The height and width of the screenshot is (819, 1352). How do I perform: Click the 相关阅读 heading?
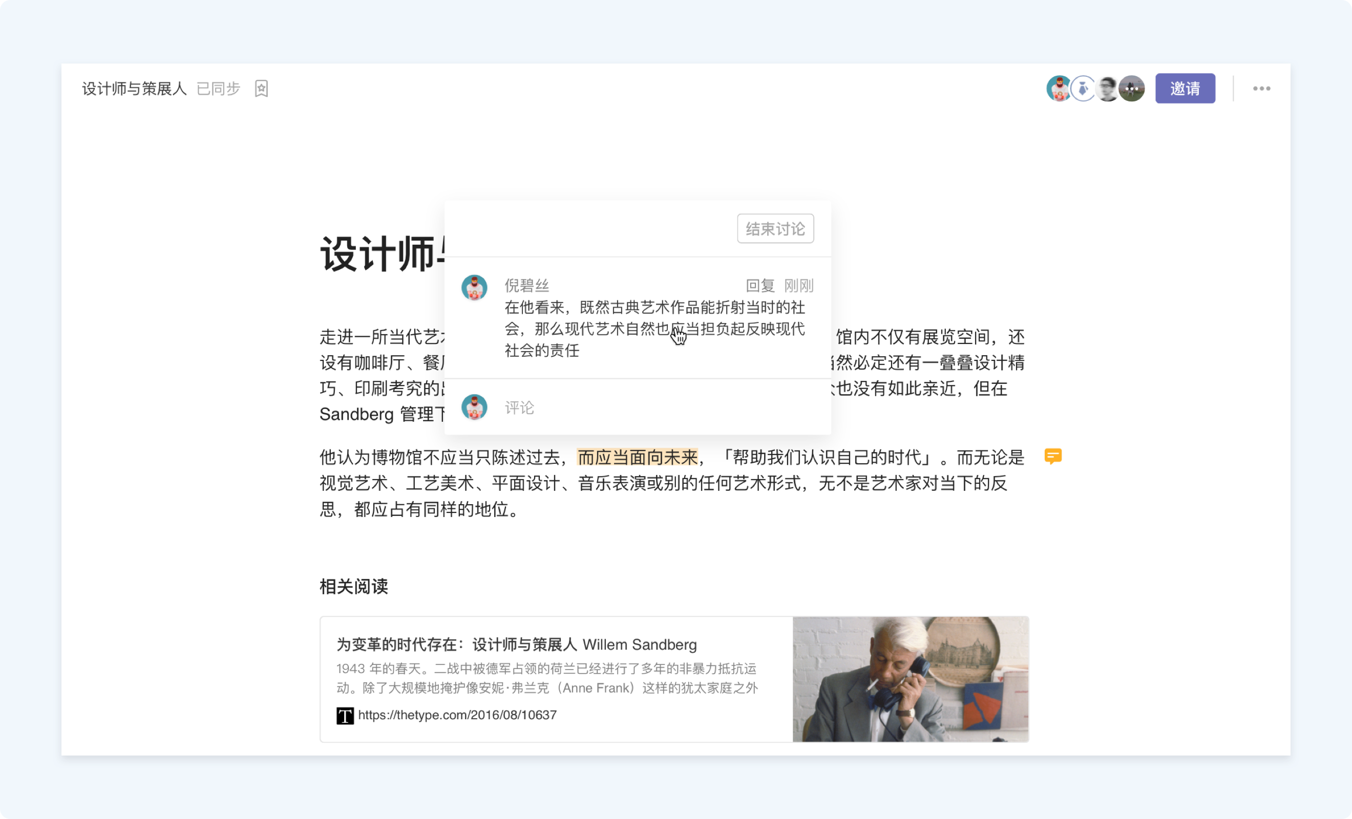click(354, 587)
